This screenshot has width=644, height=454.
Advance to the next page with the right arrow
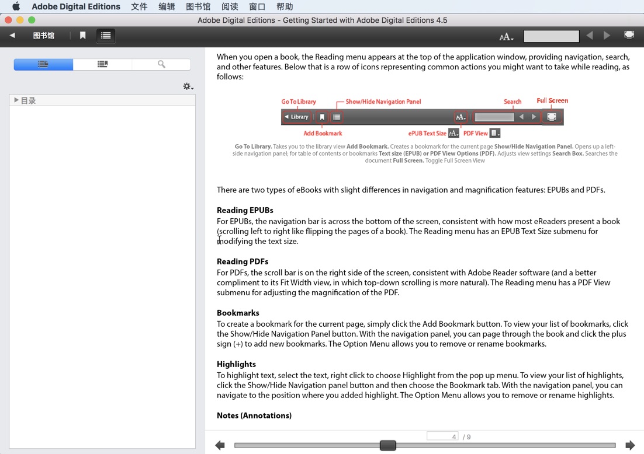[607, 35]
